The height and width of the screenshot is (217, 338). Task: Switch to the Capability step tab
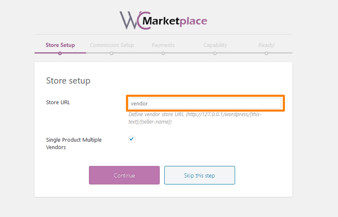click(x=215, y=45)
